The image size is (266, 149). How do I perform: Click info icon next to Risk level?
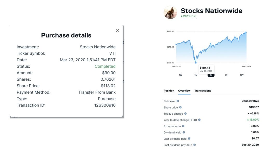(x=178, y=101)
